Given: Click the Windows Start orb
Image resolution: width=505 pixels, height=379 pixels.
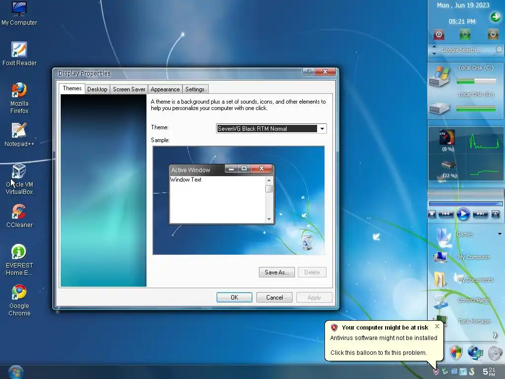Looking at the screenshot, I should (x=15, y=372).
